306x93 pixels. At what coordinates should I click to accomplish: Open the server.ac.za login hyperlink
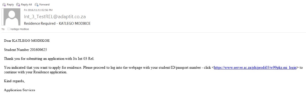(255, 68)
